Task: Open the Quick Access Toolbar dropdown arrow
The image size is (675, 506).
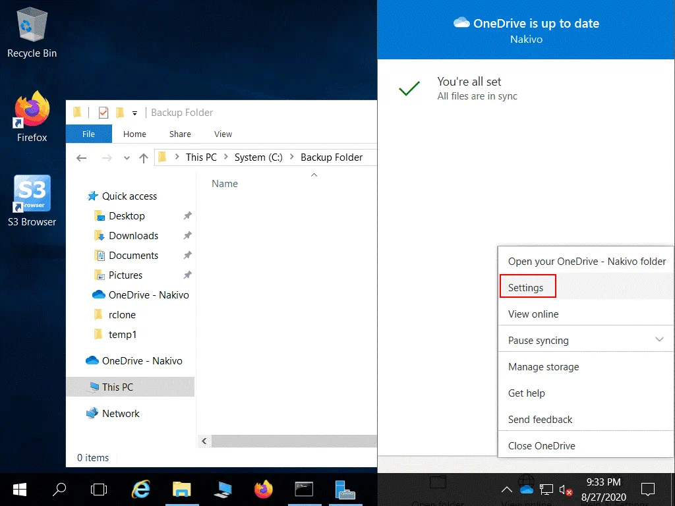Action: tap(134, 113)
